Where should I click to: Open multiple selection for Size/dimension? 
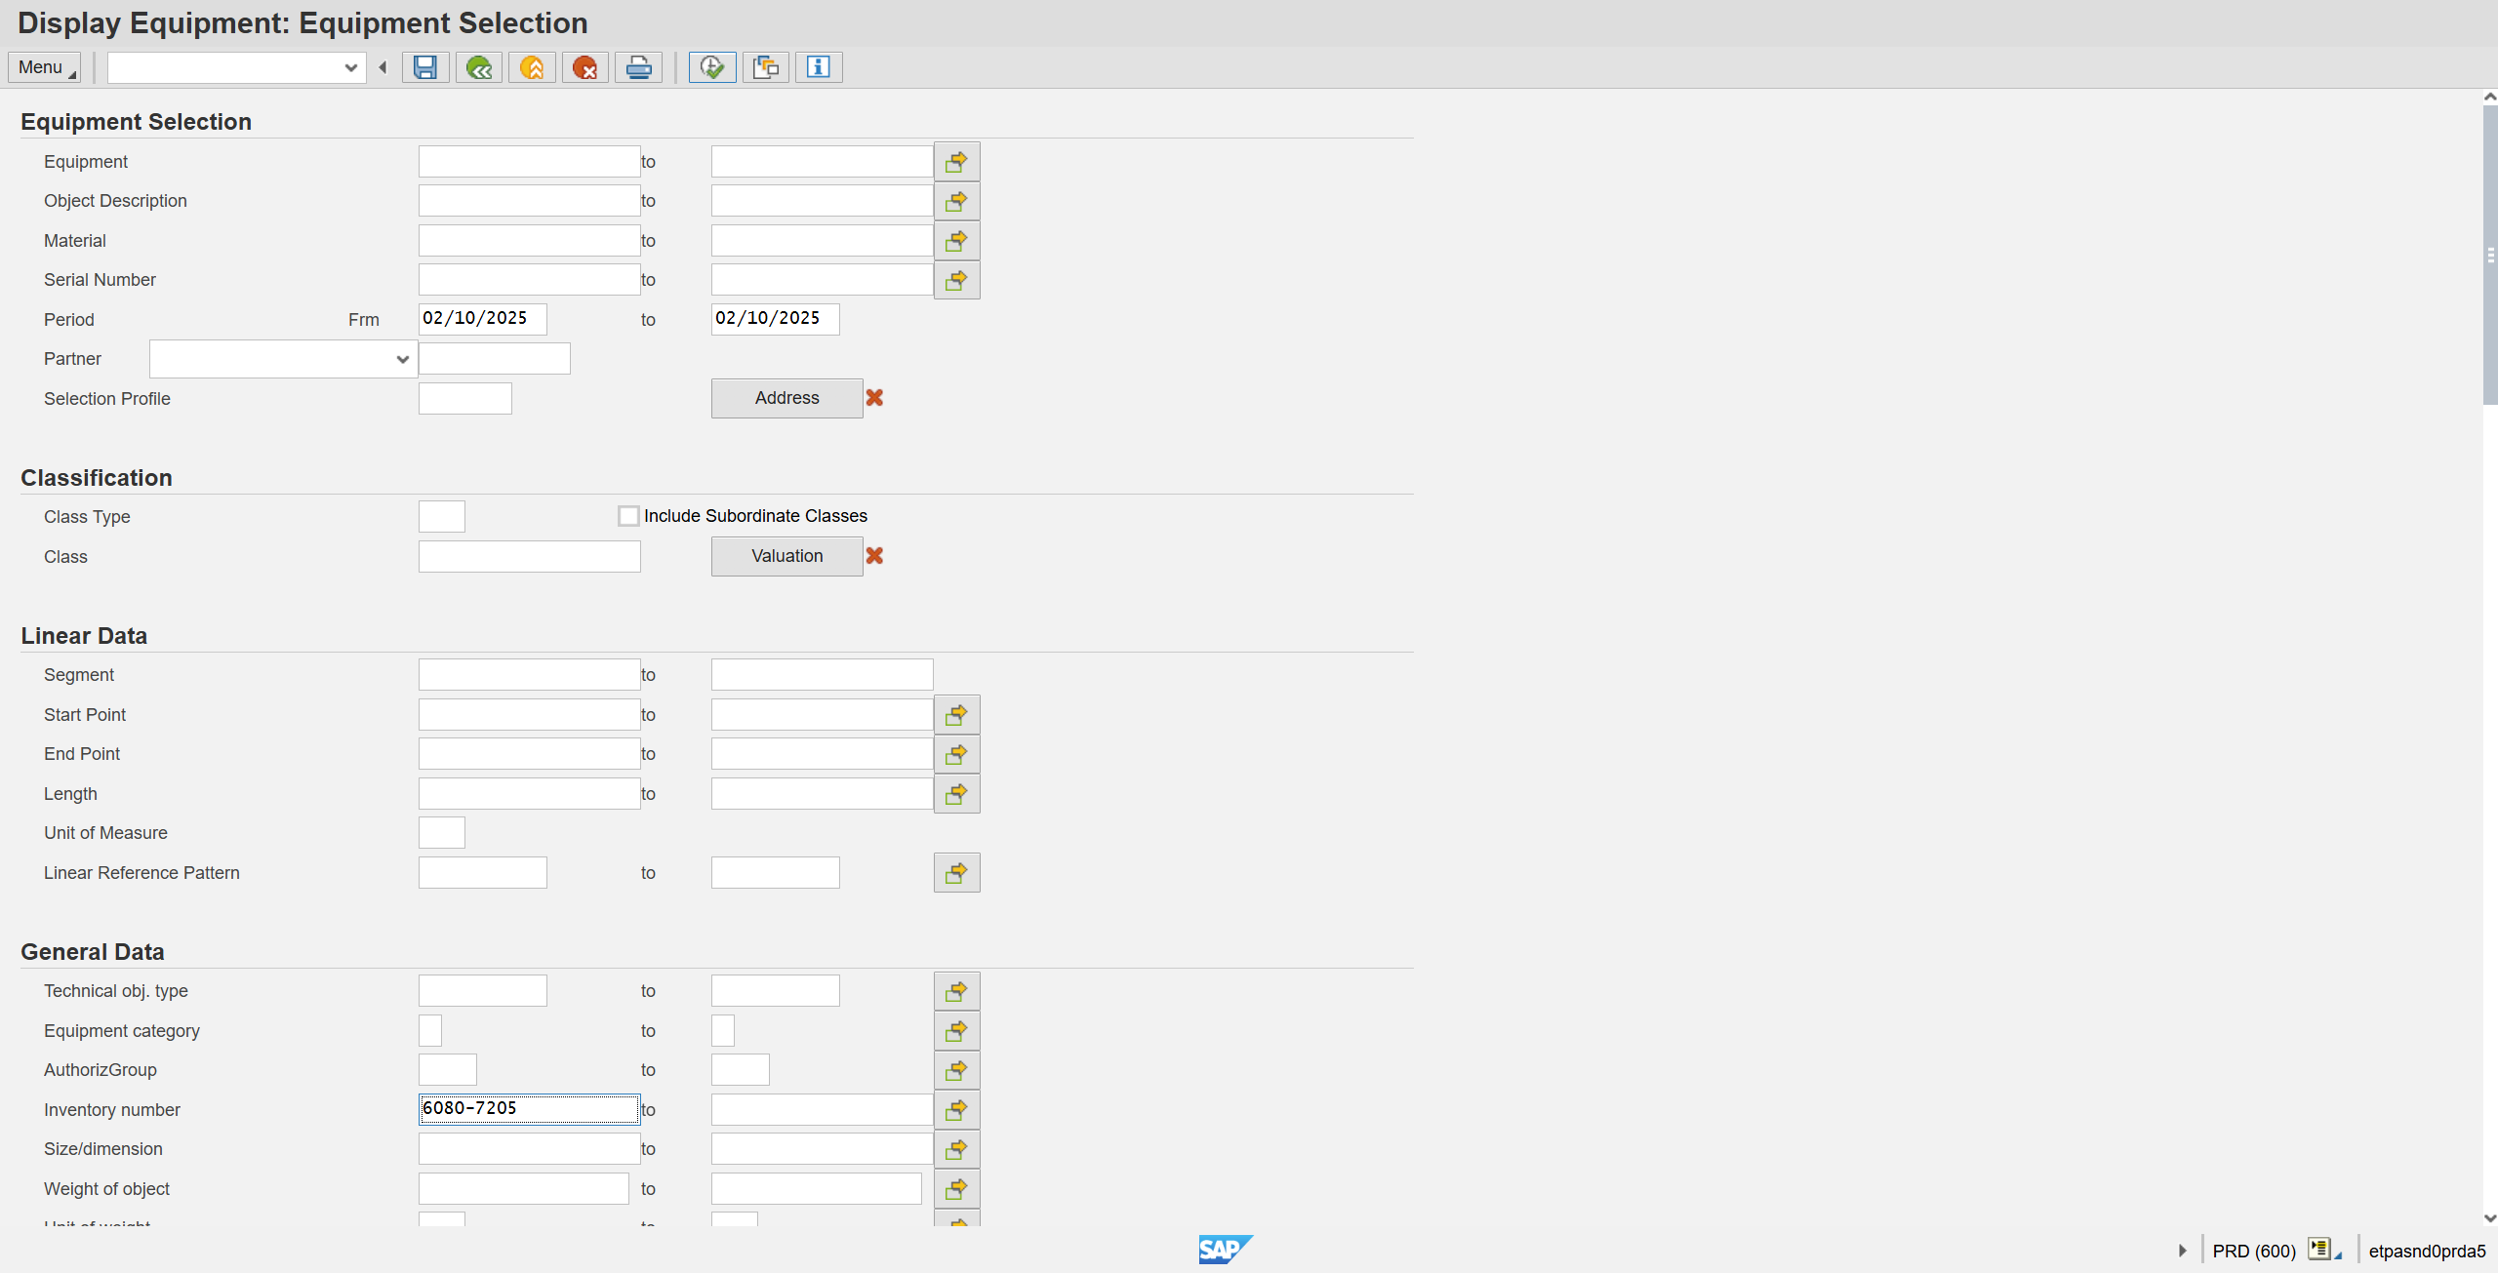pos(957,1149)
